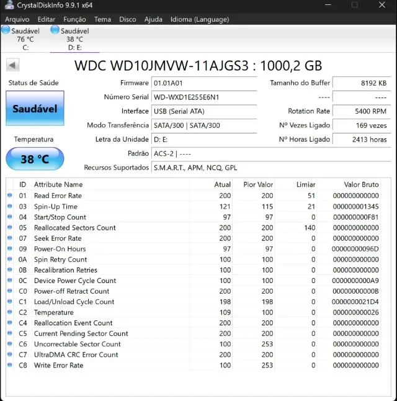Select the Reallocated Sectors Count attribute name
This screenshot has width=397, height=401.
coord(75,228)
